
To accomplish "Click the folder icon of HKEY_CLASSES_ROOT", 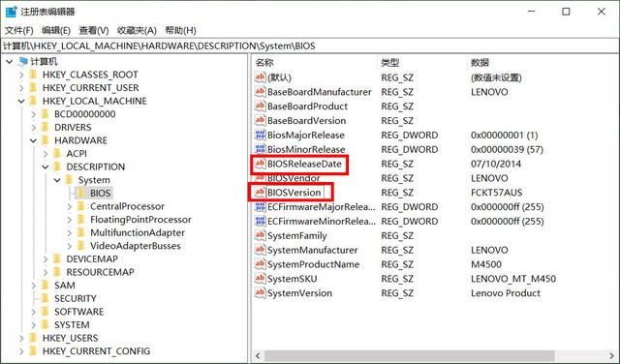I will click(x=34, y=75).
